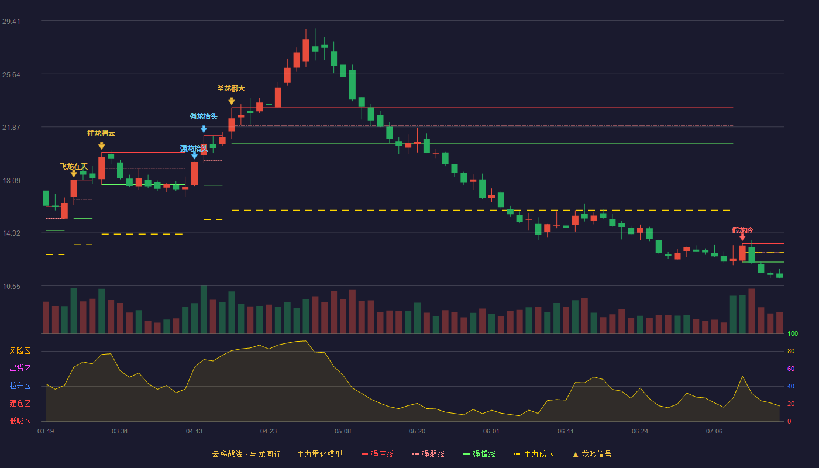
Task: Toggle the 龙吟信号 legend series
Action: point(592,454)
